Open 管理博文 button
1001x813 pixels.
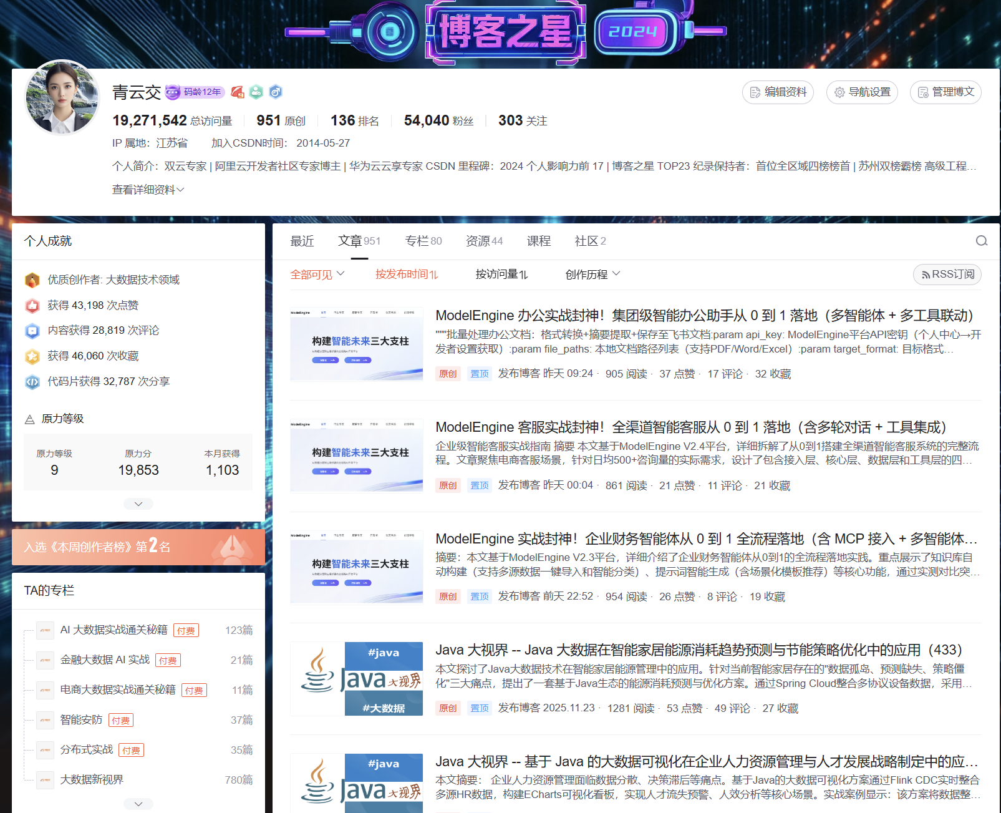945,92
